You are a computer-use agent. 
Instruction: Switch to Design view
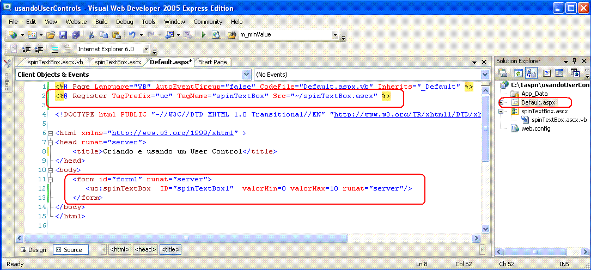coord(33,250)
